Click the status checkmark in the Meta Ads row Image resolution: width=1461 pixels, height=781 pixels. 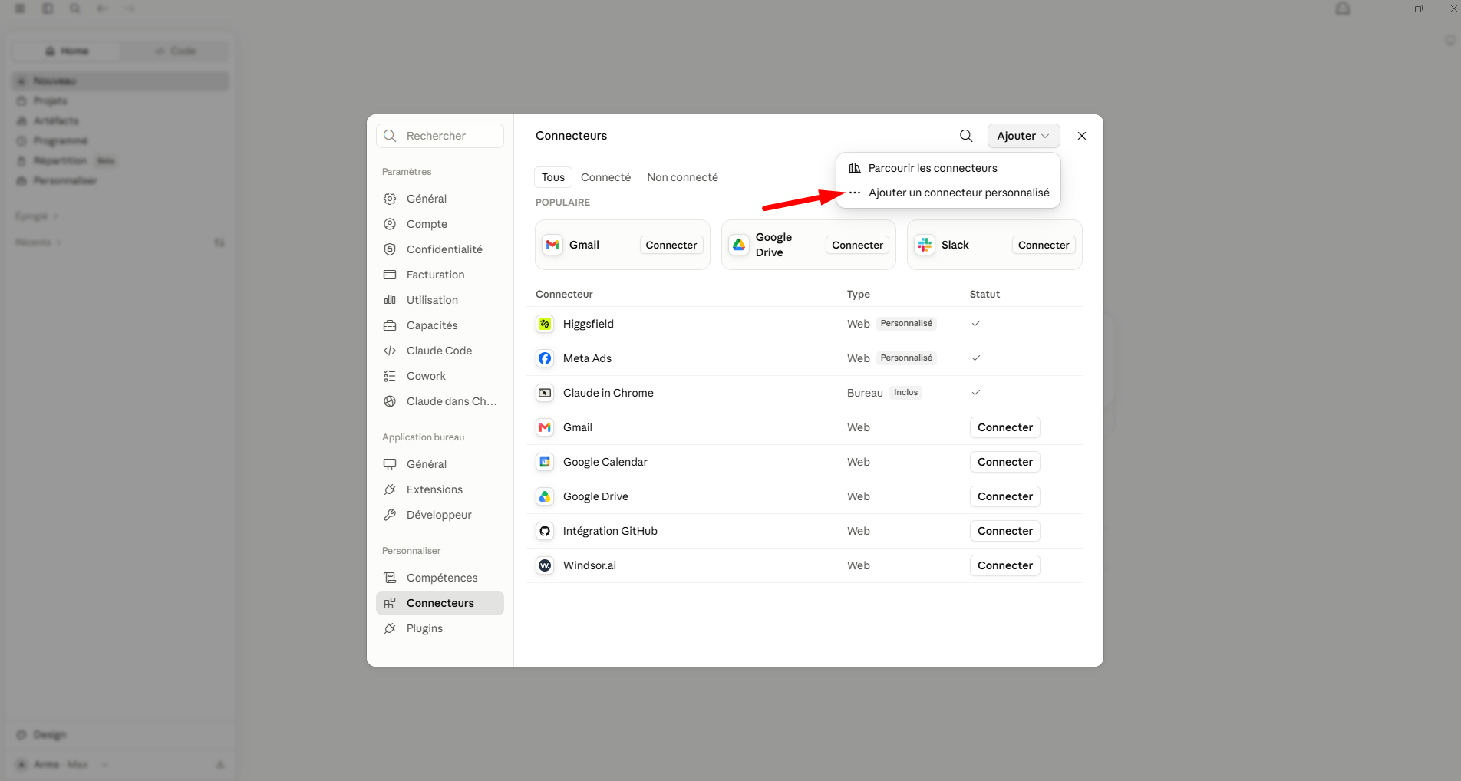[976, 358]
